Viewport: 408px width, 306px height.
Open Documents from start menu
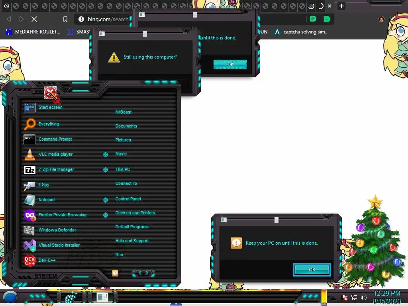pyautogui.click(x=126, y=126)
